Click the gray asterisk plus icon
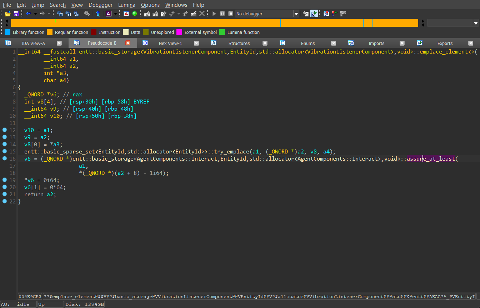This screenshot has width=480, height=308. coord(185,14)
